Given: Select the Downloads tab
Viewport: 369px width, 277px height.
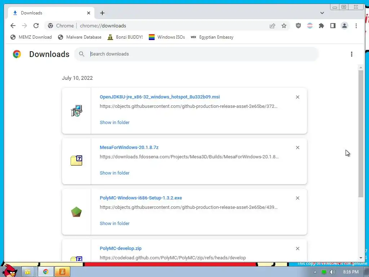Looking at the screenshot, I should (x=51, y=13).
